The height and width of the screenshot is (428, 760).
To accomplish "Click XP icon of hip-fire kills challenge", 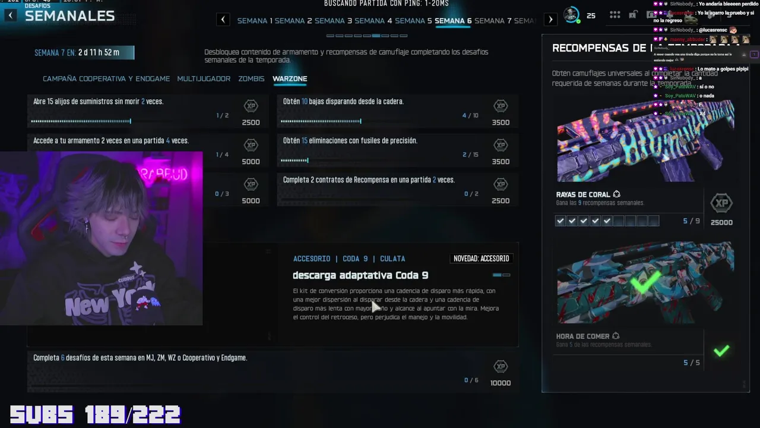I will [501, 106].
